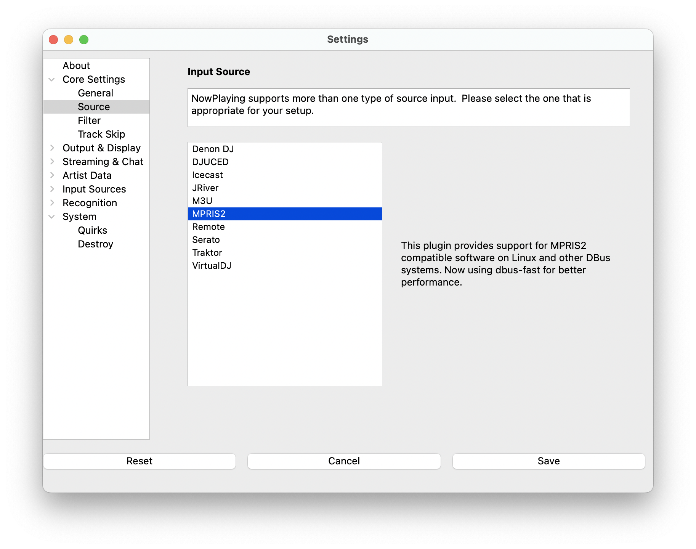
Task: Collapse the Core Settings tree section
Action: 52,79
